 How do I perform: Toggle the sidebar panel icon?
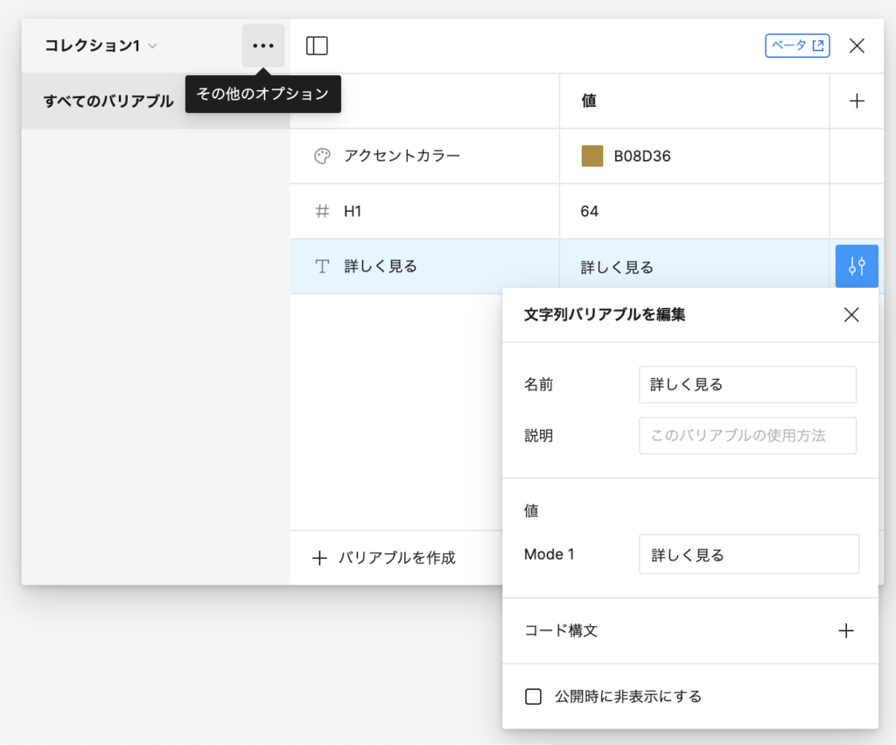click(x=317, y=46)
